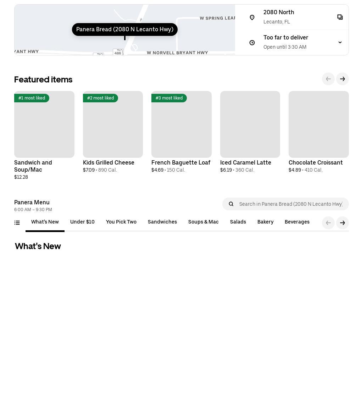Click the featured items previous arrow
Image resolution: width=356 pixels, height=398 pixels.
pyautogui.click(x=328, y=79)
